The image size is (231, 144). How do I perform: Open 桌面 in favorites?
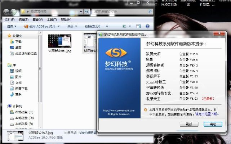point(18,48)
